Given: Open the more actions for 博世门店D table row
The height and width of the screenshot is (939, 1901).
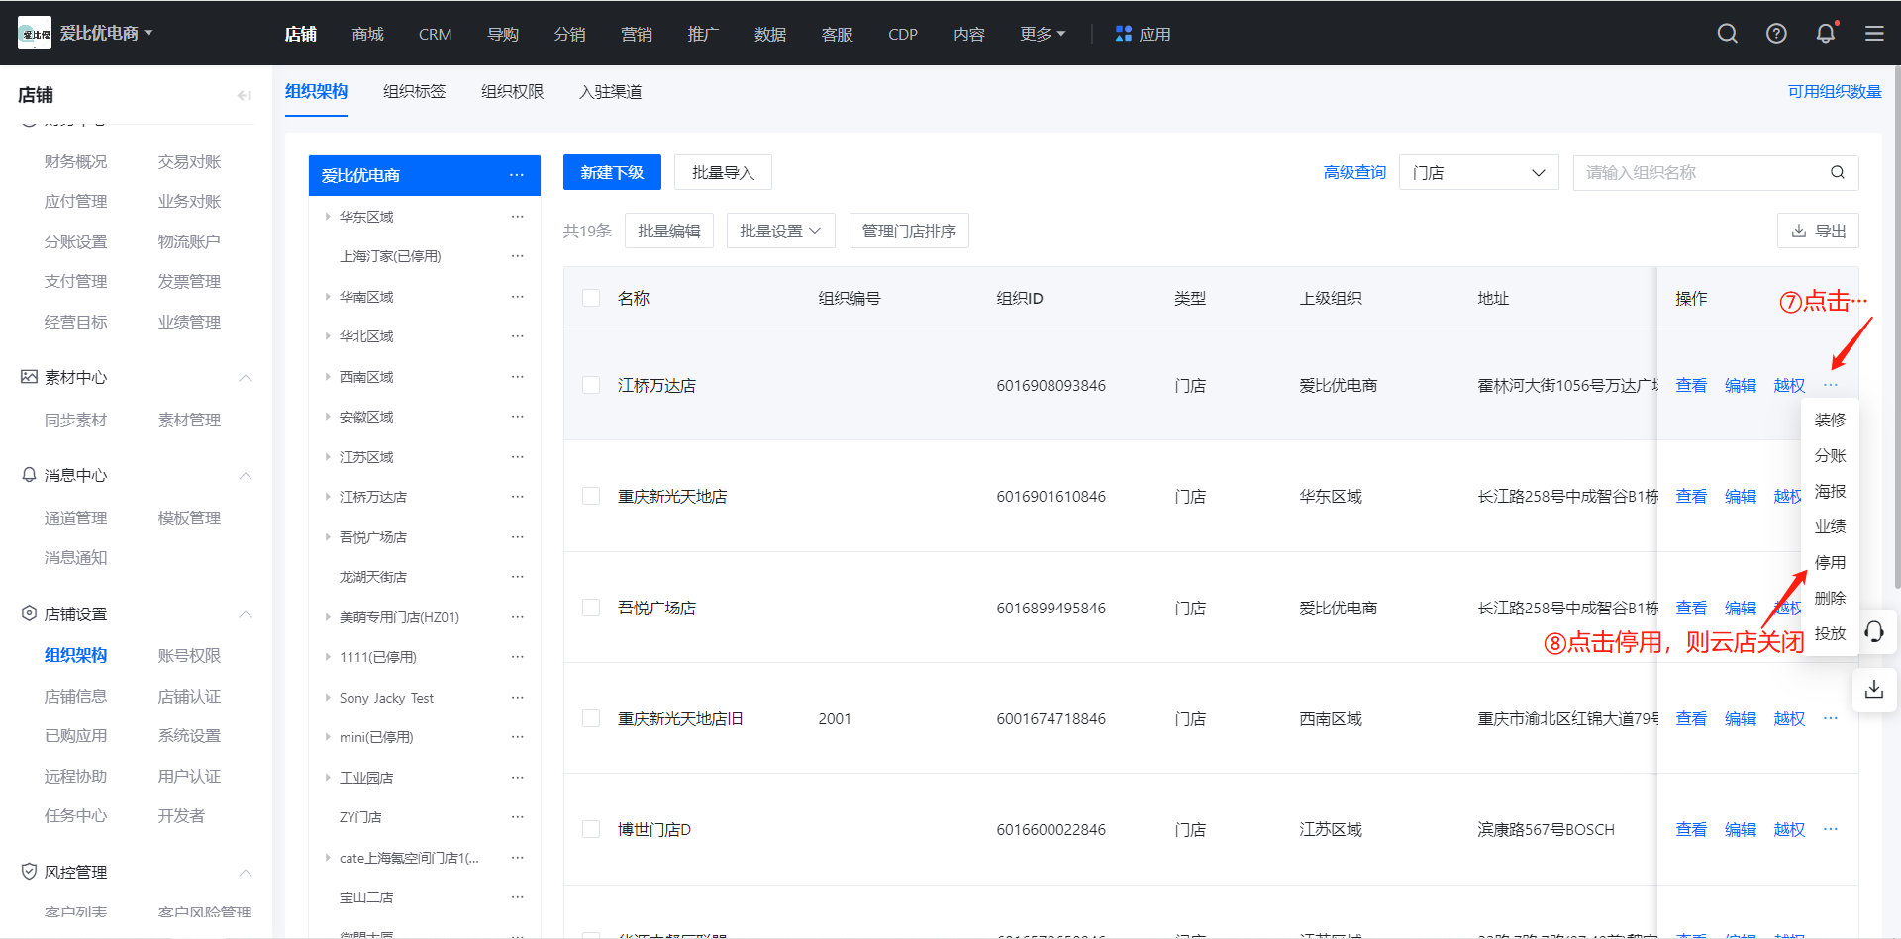Looking at the screenshot, I should click(x=1831, y=829).
